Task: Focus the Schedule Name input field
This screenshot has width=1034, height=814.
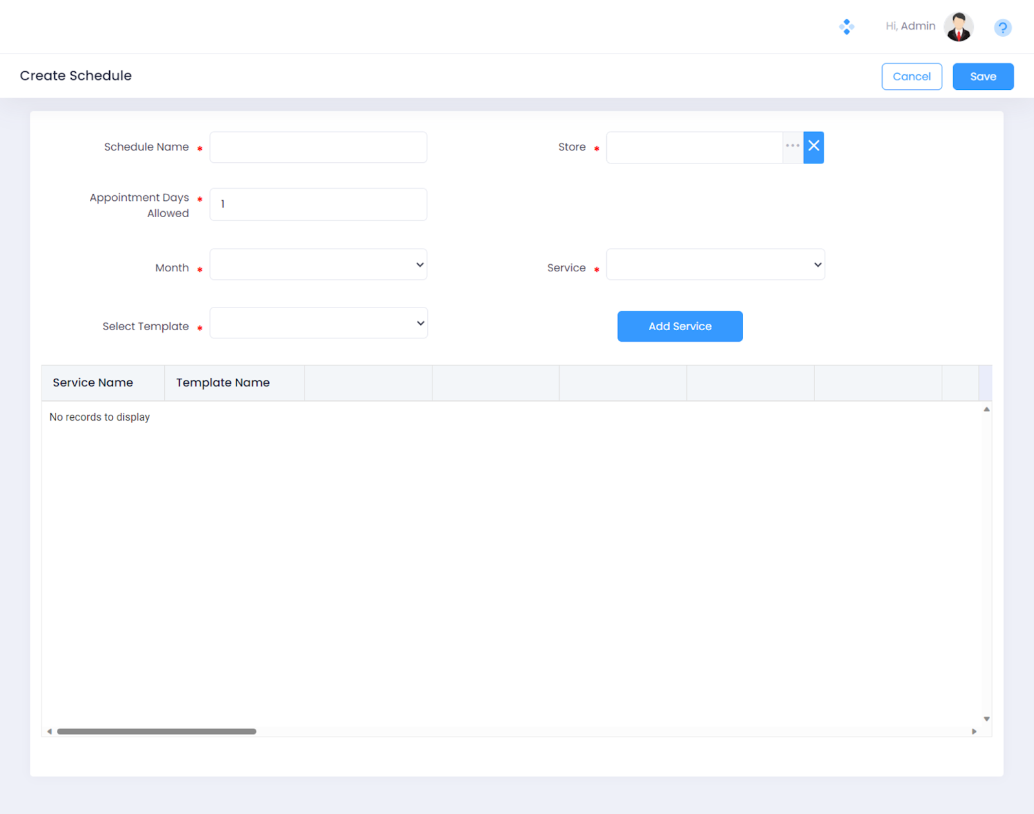Action: (318, 147)
